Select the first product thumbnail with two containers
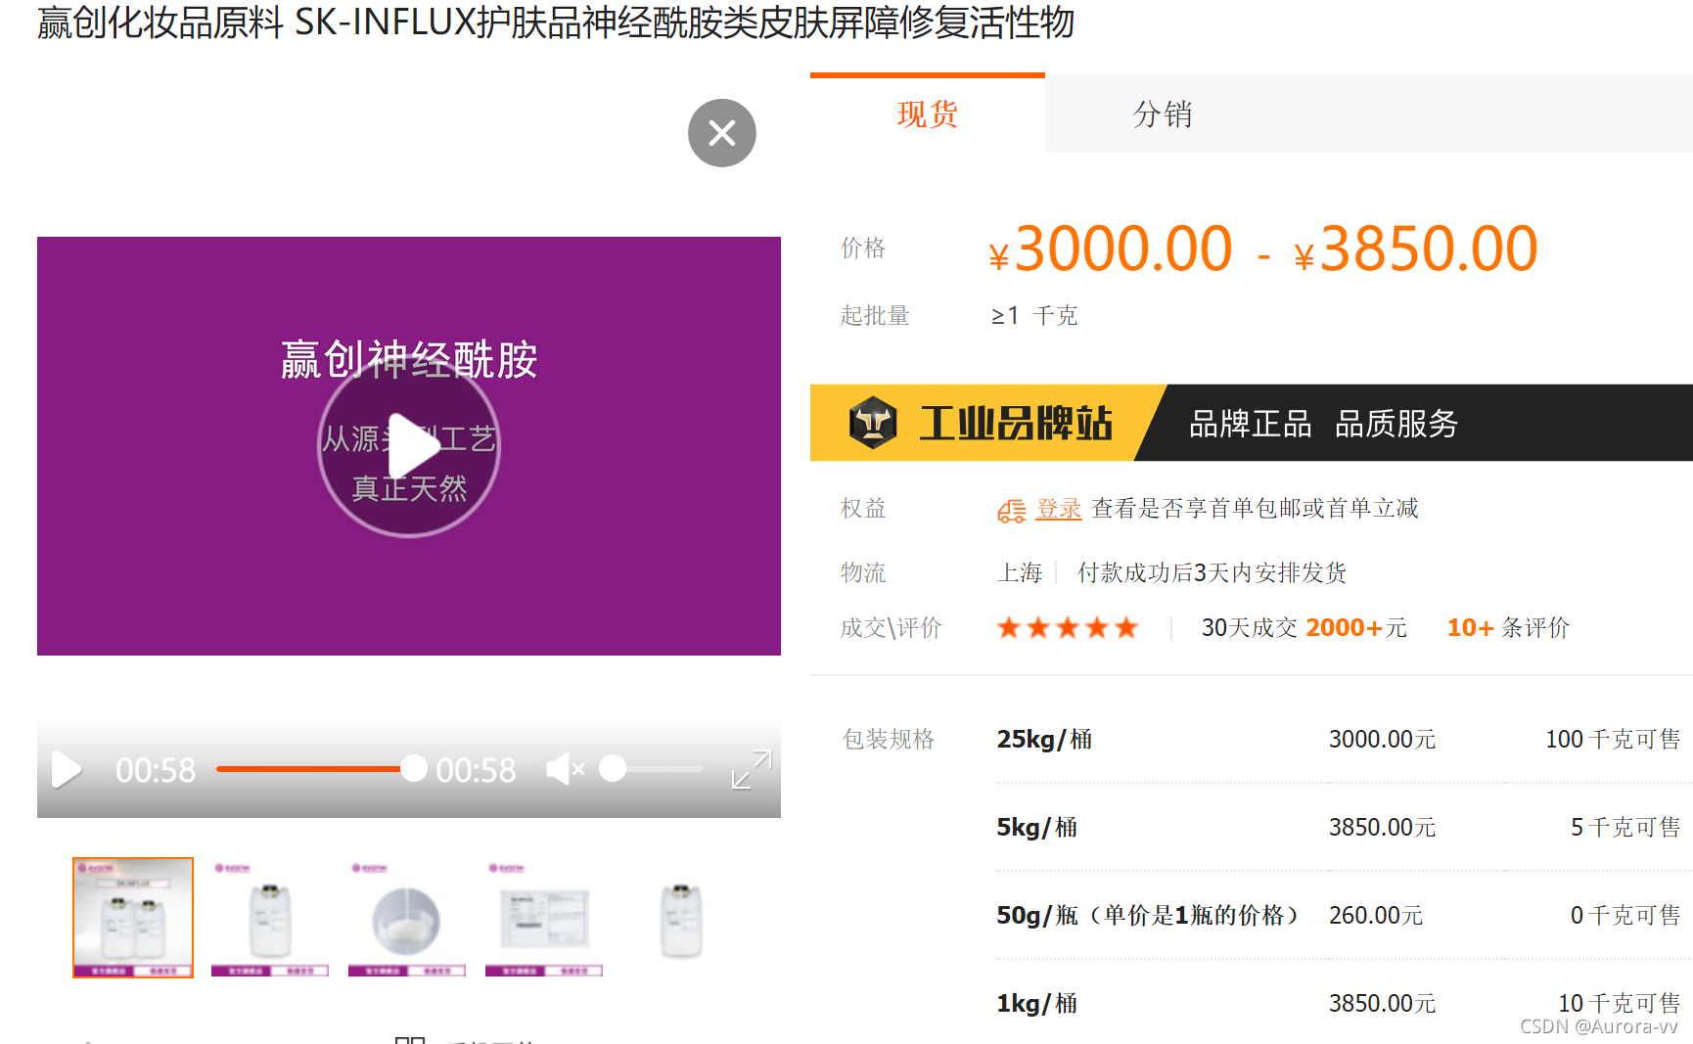This screenshot has height=1044, width=1693. click(x=133, y=918)
